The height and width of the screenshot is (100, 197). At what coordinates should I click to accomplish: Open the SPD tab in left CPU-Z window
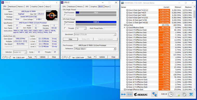[27, 7]
